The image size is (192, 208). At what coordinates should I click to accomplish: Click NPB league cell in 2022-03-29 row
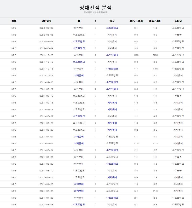(14, 28)
